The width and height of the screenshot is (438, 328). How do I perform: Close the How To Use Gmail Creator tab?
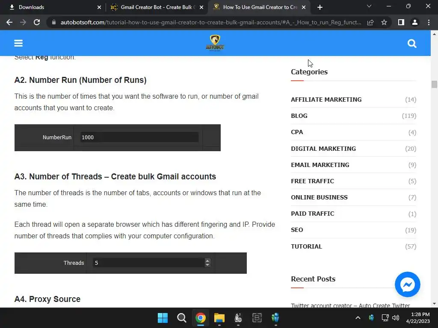(x=304, y=7)
